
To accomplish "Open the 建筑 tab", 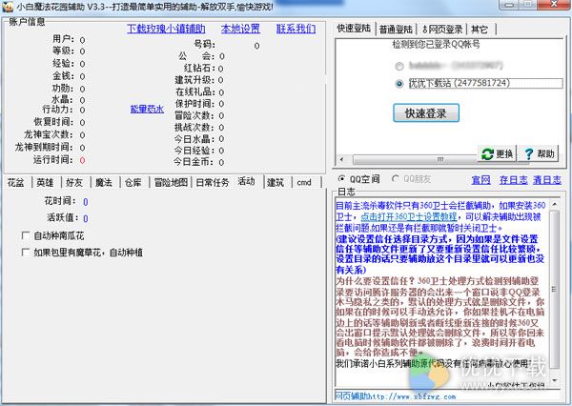I will 276,182.
